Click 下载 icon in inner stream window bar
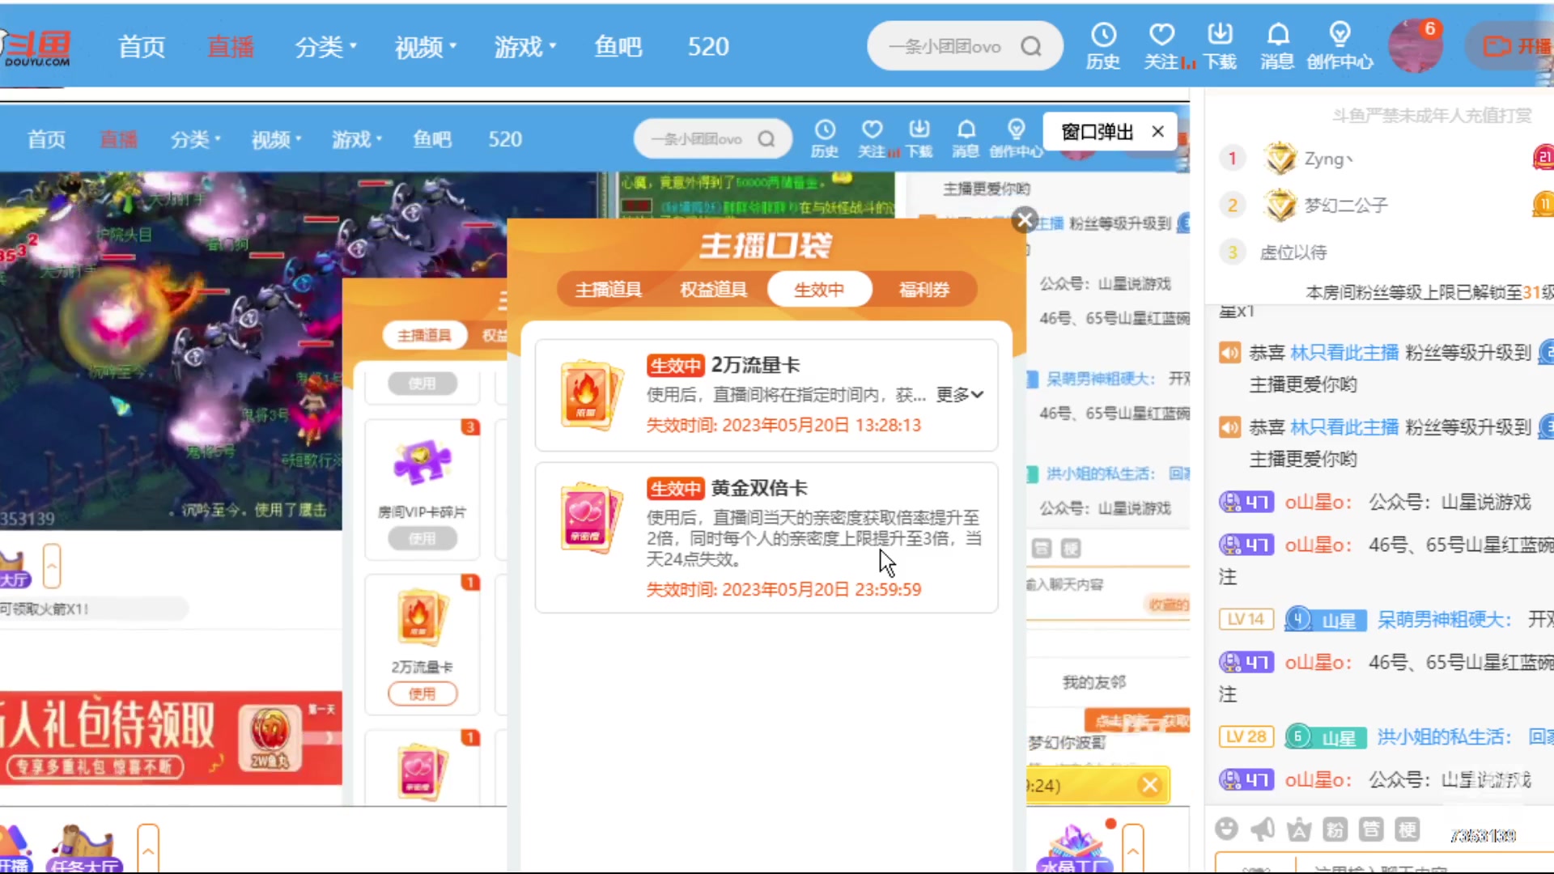Viewport: 1554px width, 874px height. point(919,138)
